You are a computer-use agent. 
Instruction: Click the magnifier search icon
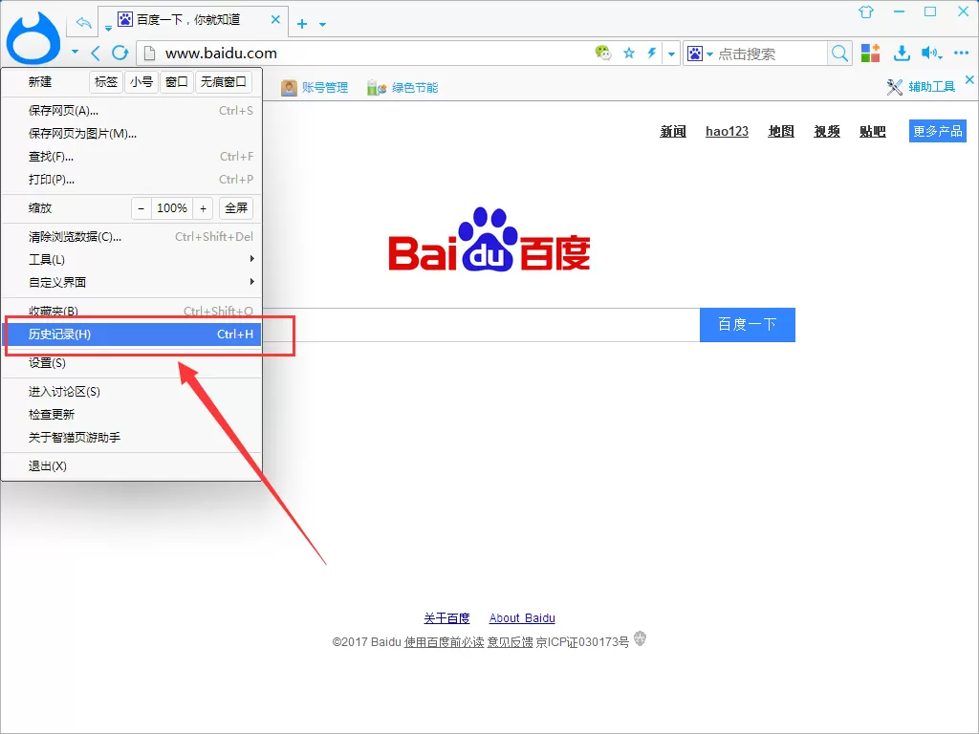tap(839, 54)
